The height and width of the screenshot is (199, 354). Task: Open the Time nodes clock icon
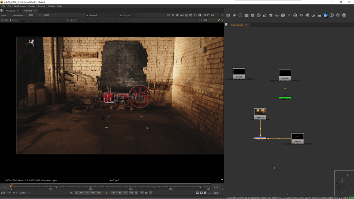[x=240, y=15]
